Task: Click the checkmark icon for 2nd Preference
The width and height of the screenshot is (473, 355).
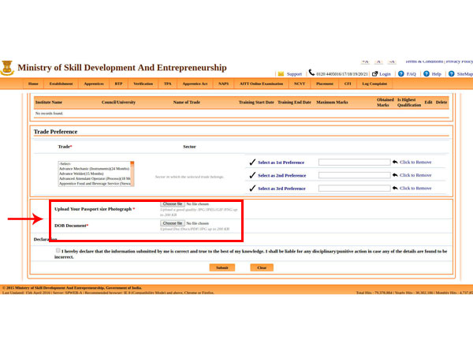Action: pos(252,175)
